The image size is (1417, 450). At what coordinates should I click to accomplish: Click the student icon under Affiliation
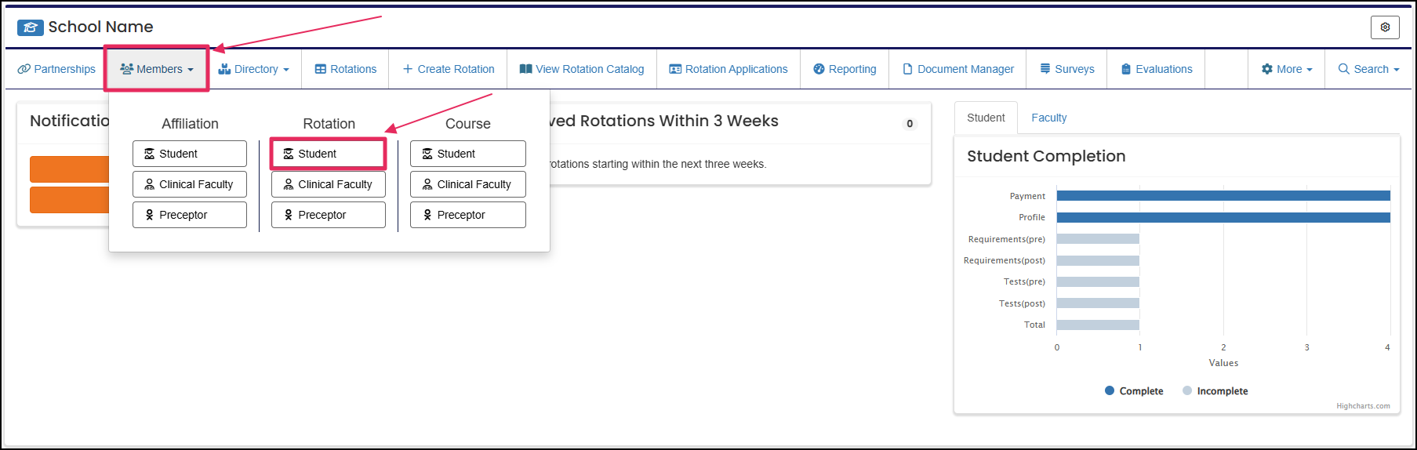pyautogui.click(x=149, y=154)
